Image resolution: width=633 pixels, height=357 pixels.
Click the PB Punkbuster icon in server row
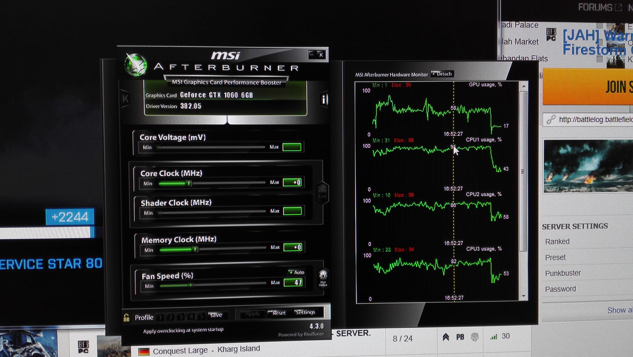[x=460, y=337]
